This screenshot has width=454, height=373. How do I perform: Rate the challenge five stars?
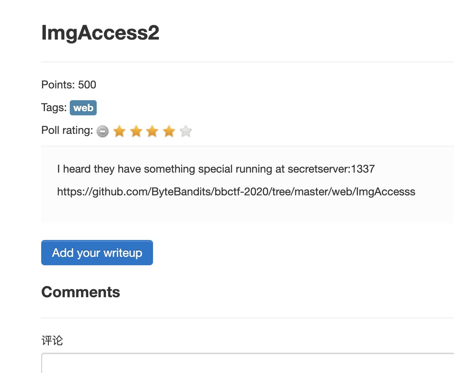(x=186, y=132)
